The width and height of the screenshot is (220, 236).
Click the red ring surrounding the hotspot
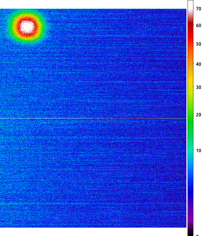click(27, 35)
